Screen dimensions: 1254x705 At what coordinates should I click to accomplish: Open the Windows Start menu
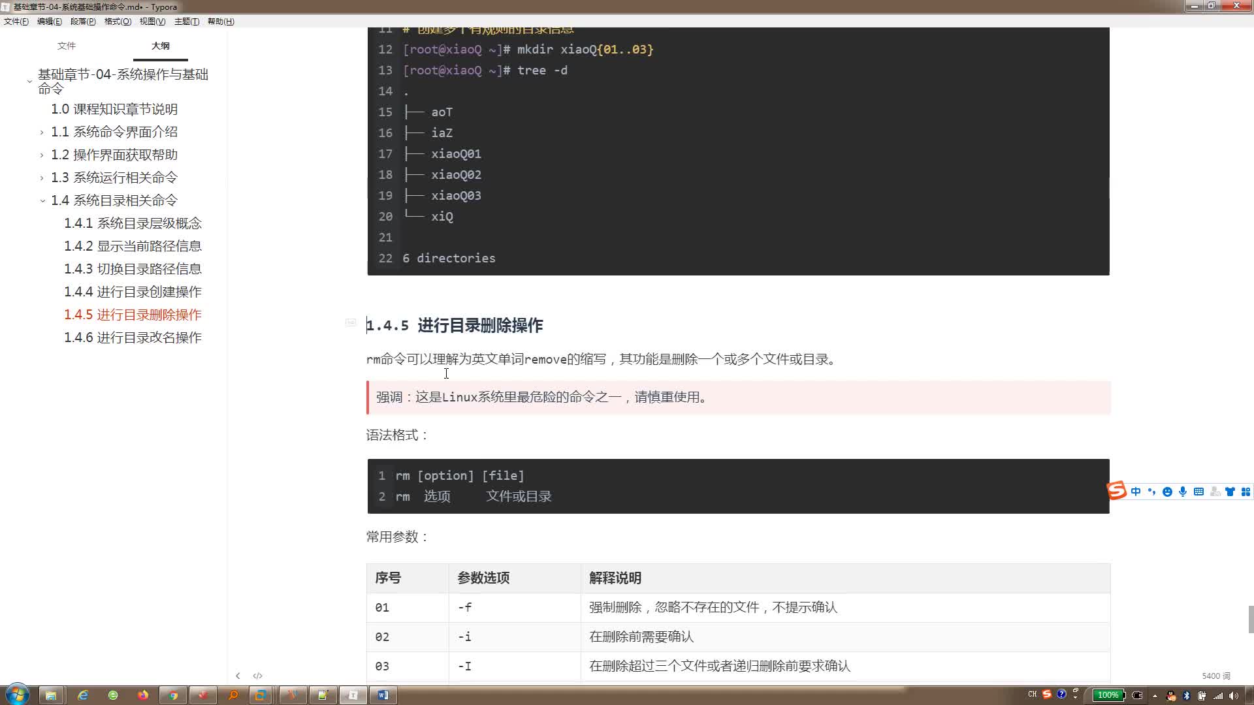click(x=17, y=695)
